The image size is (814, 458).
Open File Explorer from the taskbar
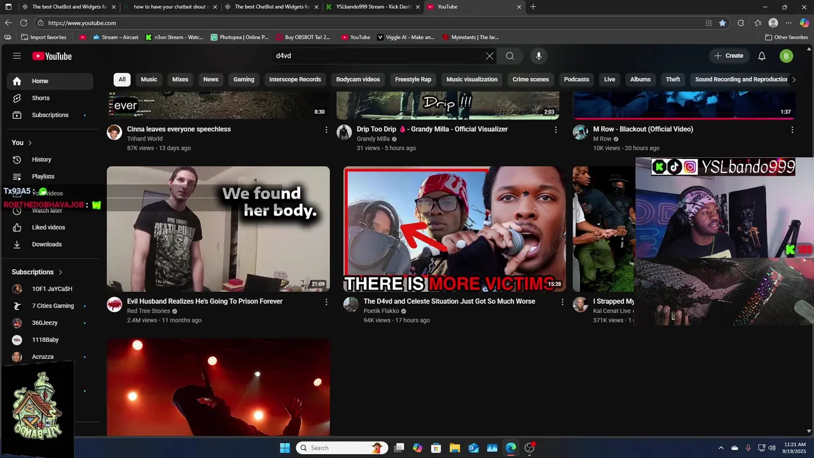pos(455,448)
